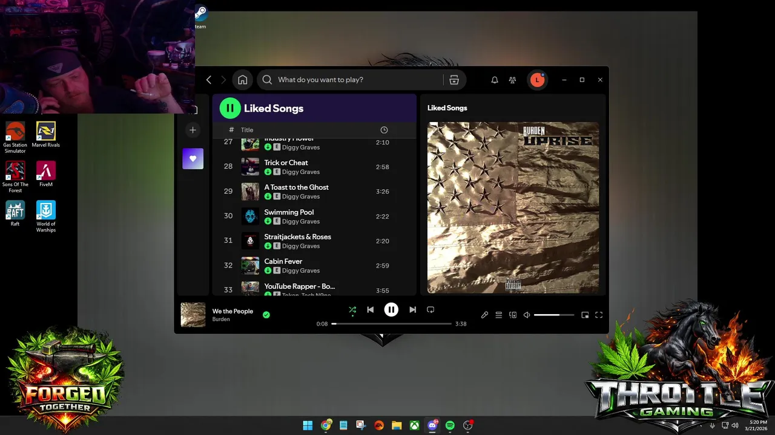The height and width of the screenshot is (435, 775).
Task: Open the What's New bell icon
Action: (x=495, y=80)
